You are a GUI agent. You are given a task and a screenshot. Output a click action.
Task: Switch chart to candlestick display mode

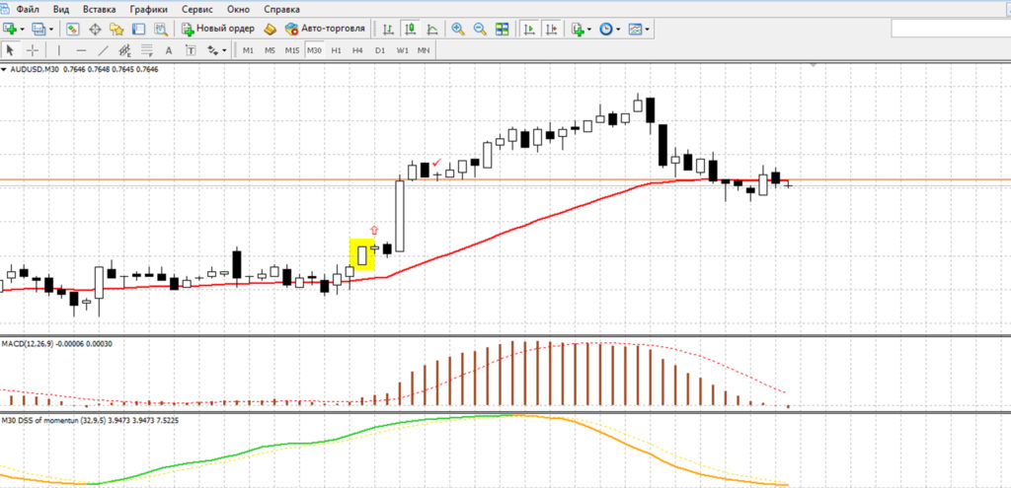410,29
